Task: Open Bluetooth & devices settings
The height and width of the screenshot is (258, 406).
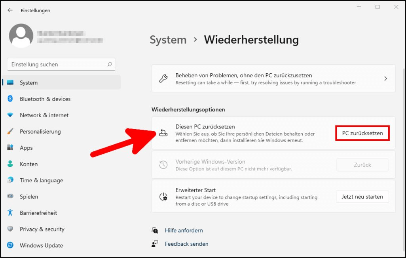Action: [61, 99]
